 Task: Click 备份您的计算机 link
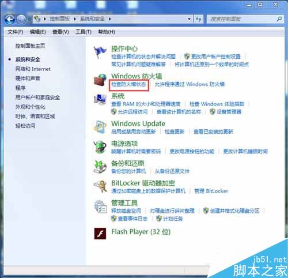128,171
